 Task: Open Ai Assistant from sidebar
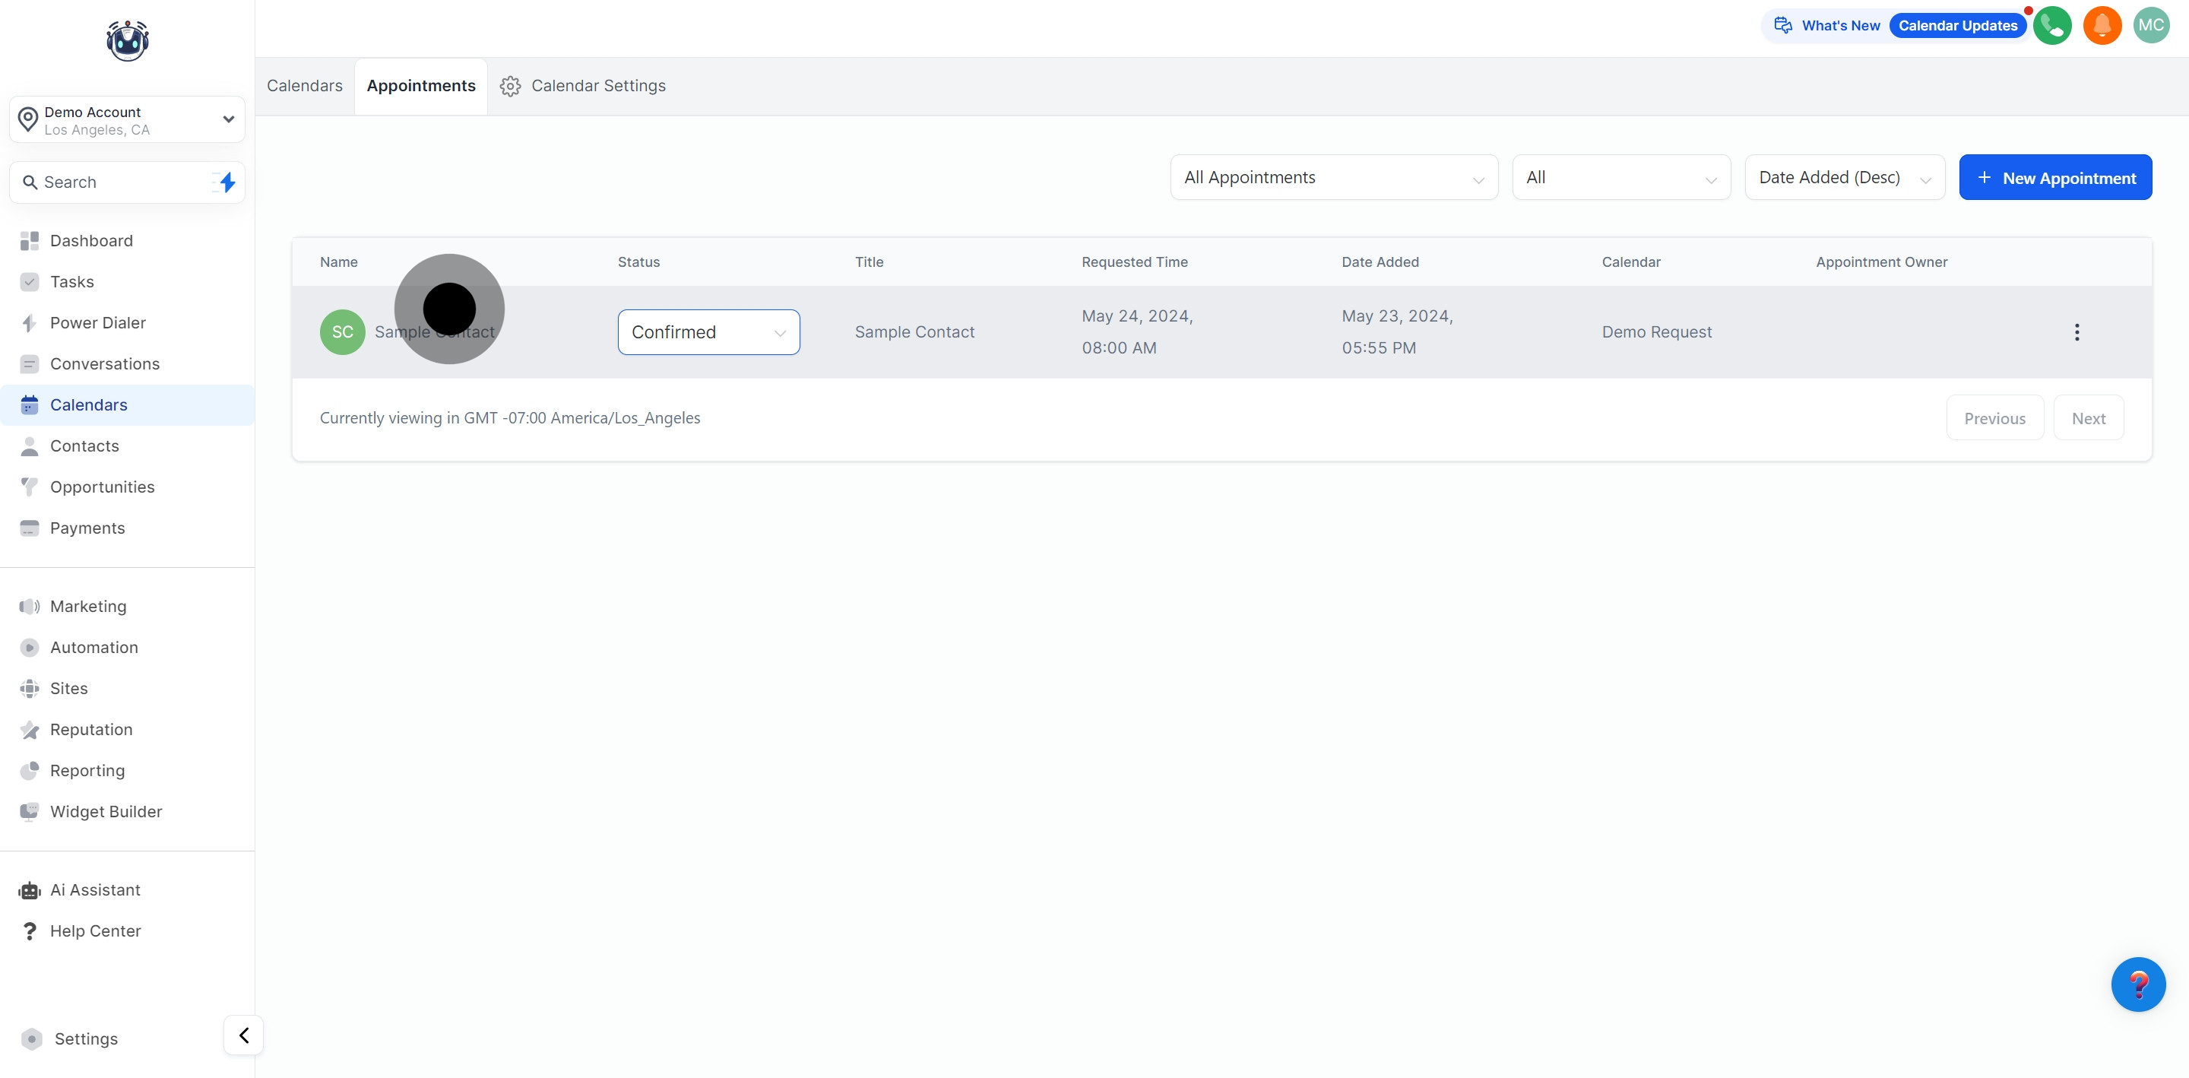(94, 889)
